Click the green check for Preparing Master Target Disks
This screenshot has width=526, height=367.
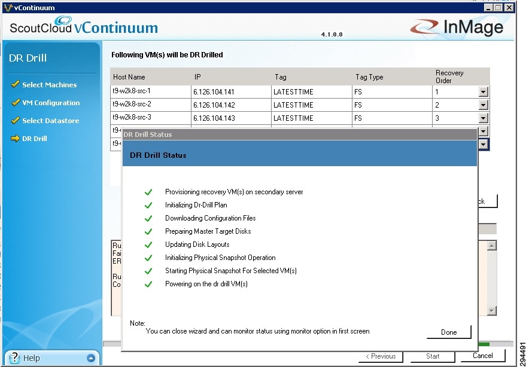coord(148,231)
